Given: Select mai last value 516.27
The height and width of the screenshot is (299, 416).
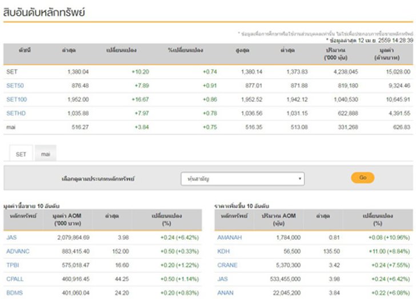Looking at the screenshot, I should (80, 127).
